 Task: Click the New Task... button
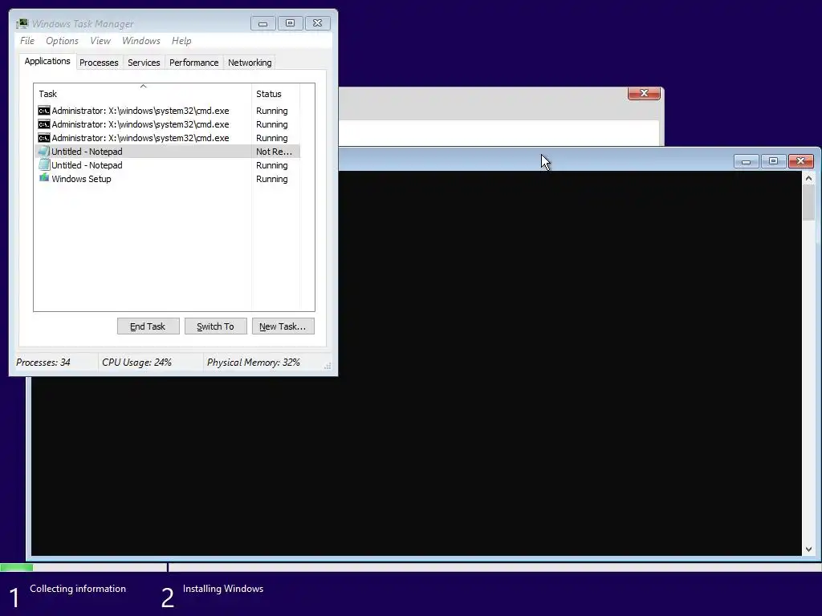tap(283, 326)
